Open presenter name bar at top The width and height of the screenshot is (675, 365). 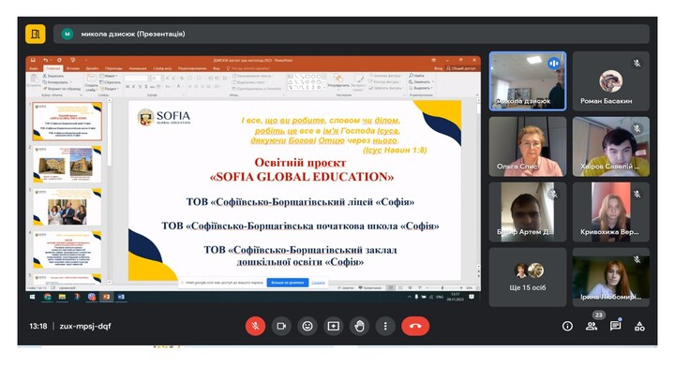click(x=352, y=34)
